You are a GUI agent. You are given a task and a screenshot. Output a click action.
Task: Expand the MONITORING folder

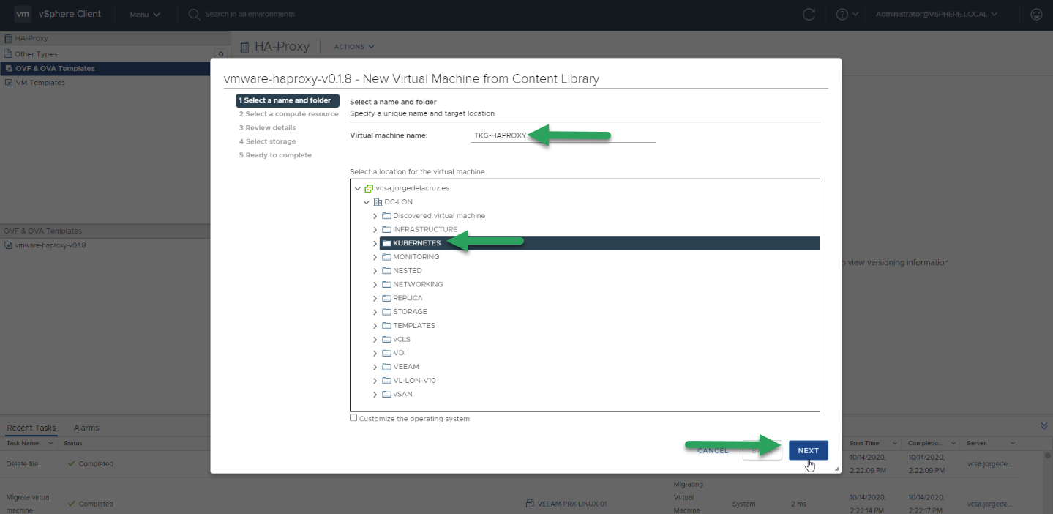pos(375,257)
